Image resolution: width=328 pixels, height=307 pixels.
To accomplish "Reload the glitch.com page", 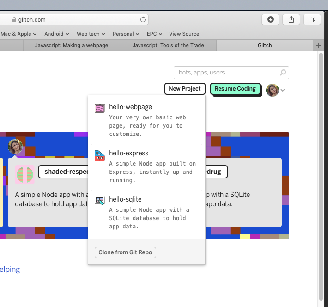I will point(143,19).
